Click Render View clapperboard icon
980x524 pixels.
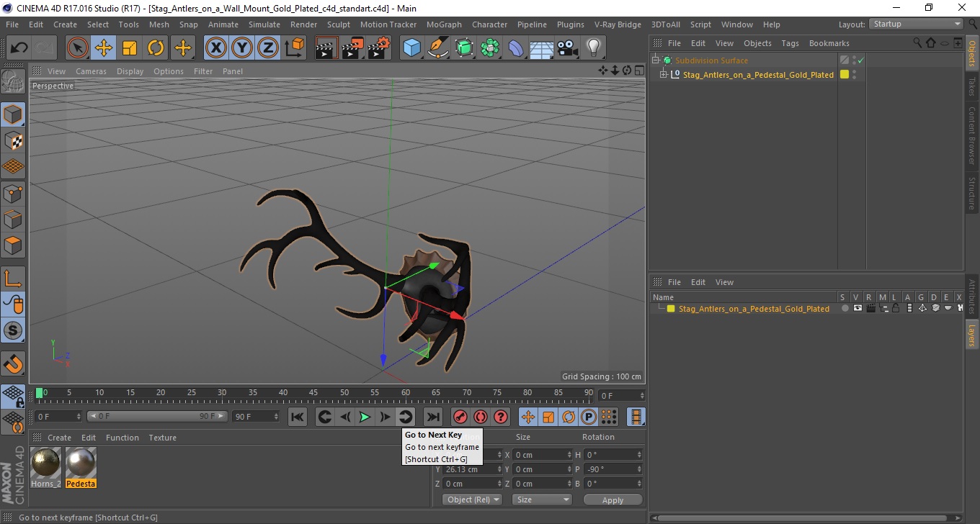(x=327, y=48)
